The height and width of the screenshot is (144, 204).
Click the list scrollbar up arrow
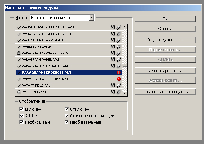coord(125,27)
